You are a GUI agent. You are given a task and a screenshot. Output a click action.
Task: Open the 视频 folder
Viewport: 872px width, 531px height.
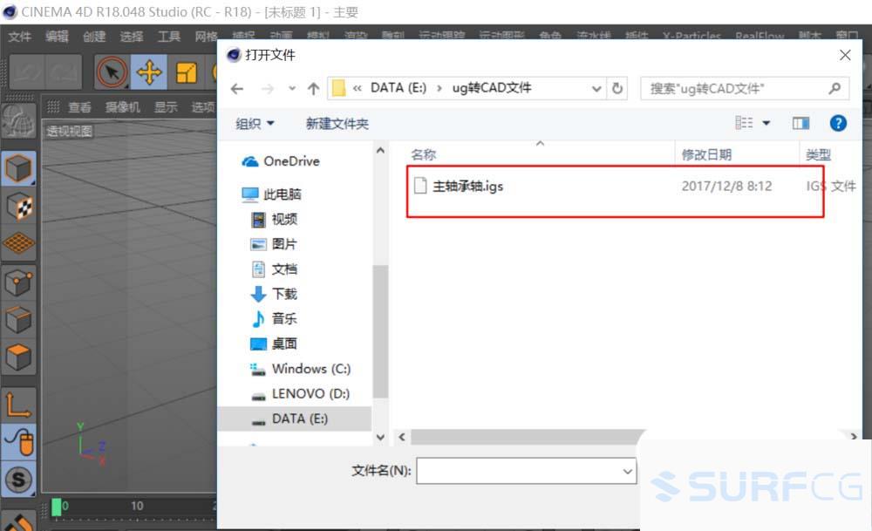[x=275, y=219]
